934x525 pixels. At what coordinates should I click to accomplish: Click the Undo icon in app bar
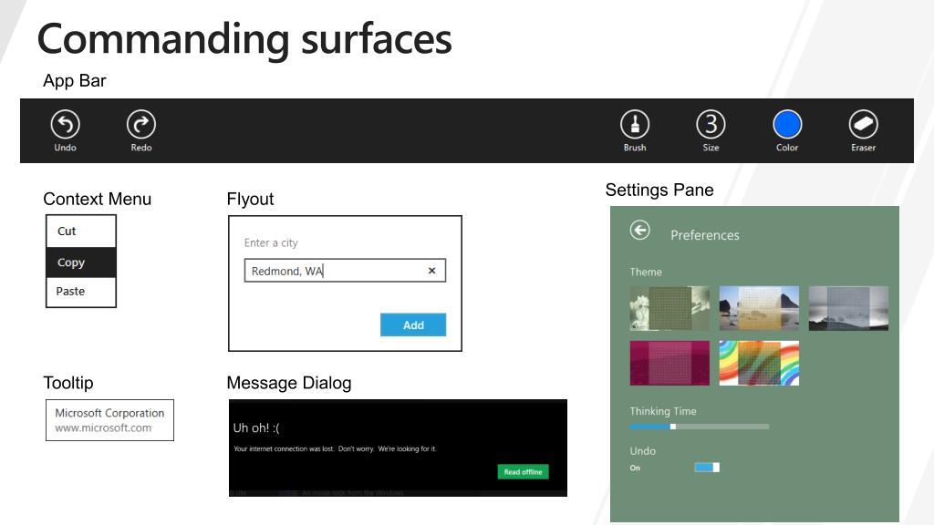[x=65, y=124]
